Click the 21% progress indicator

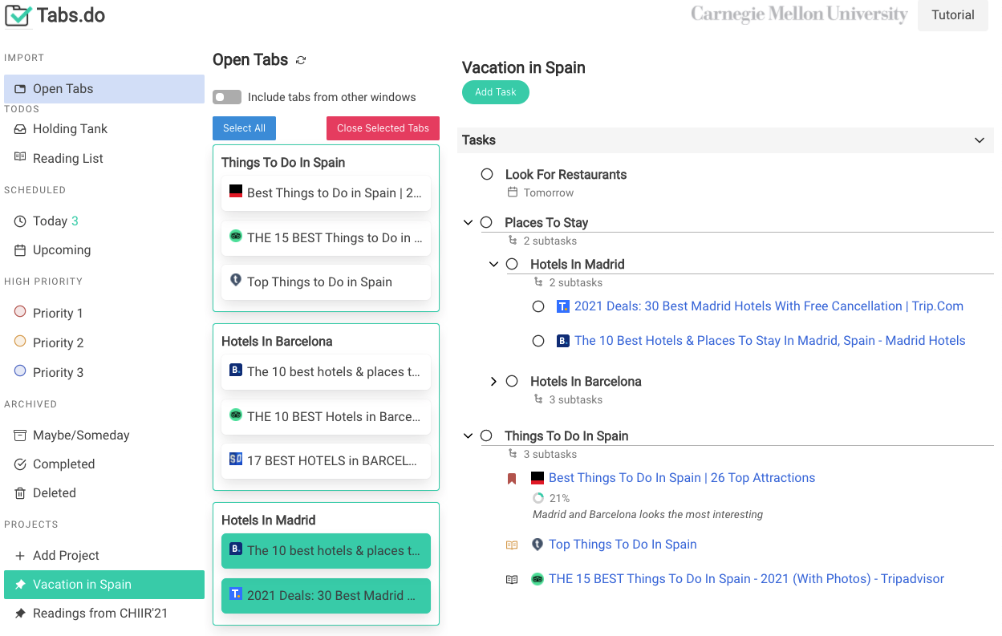(x=538, y=498)
